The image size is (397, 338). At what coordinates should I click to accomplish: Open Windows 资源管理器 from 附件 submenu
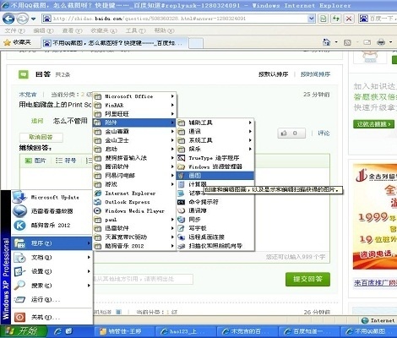215,166
